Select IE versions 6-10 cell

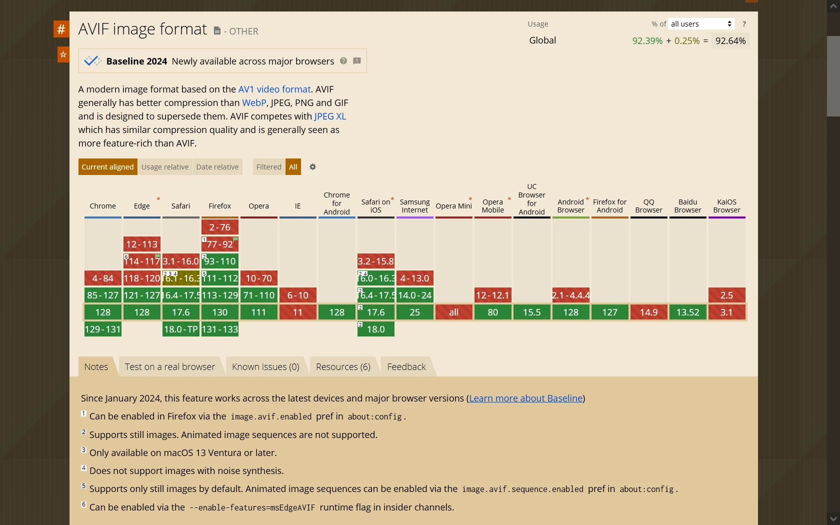click(298, 295)
